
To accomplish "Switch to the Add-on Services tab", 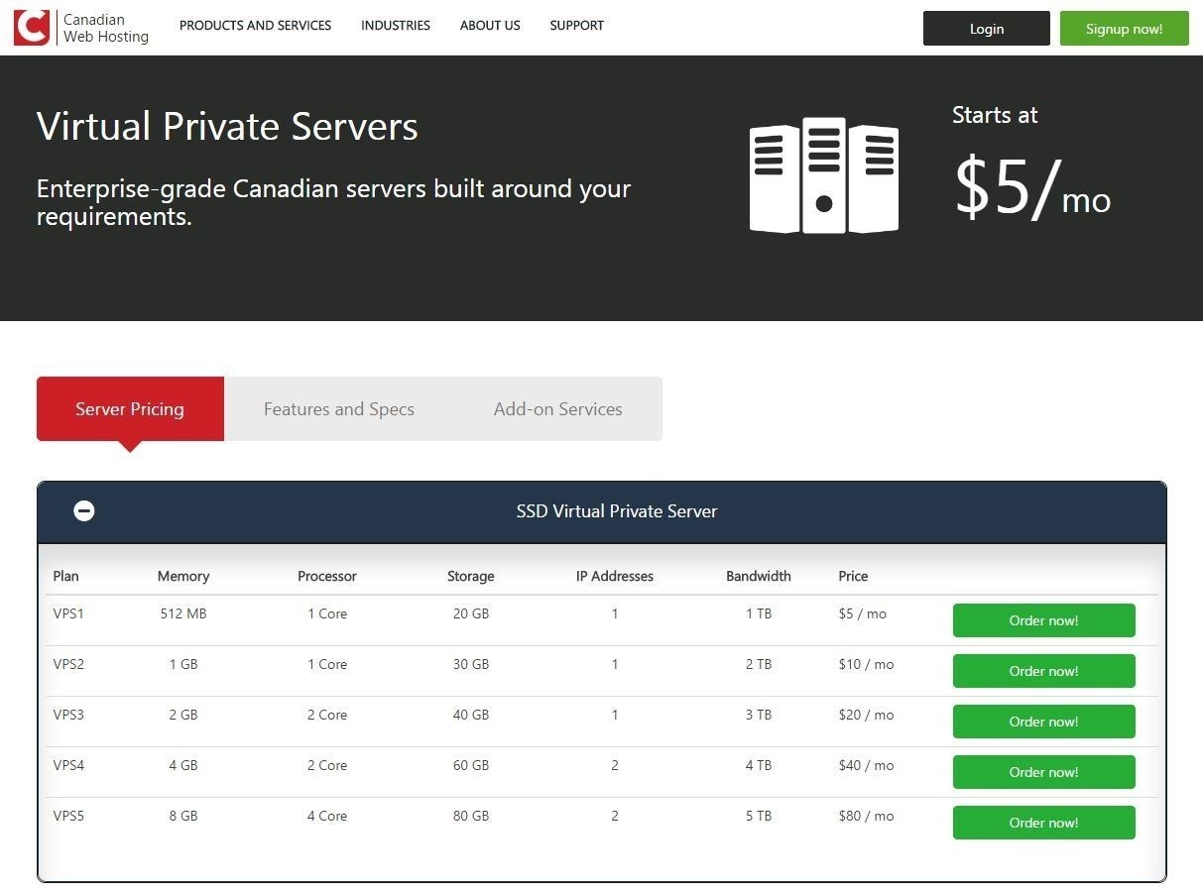I will tap(557, 408).
